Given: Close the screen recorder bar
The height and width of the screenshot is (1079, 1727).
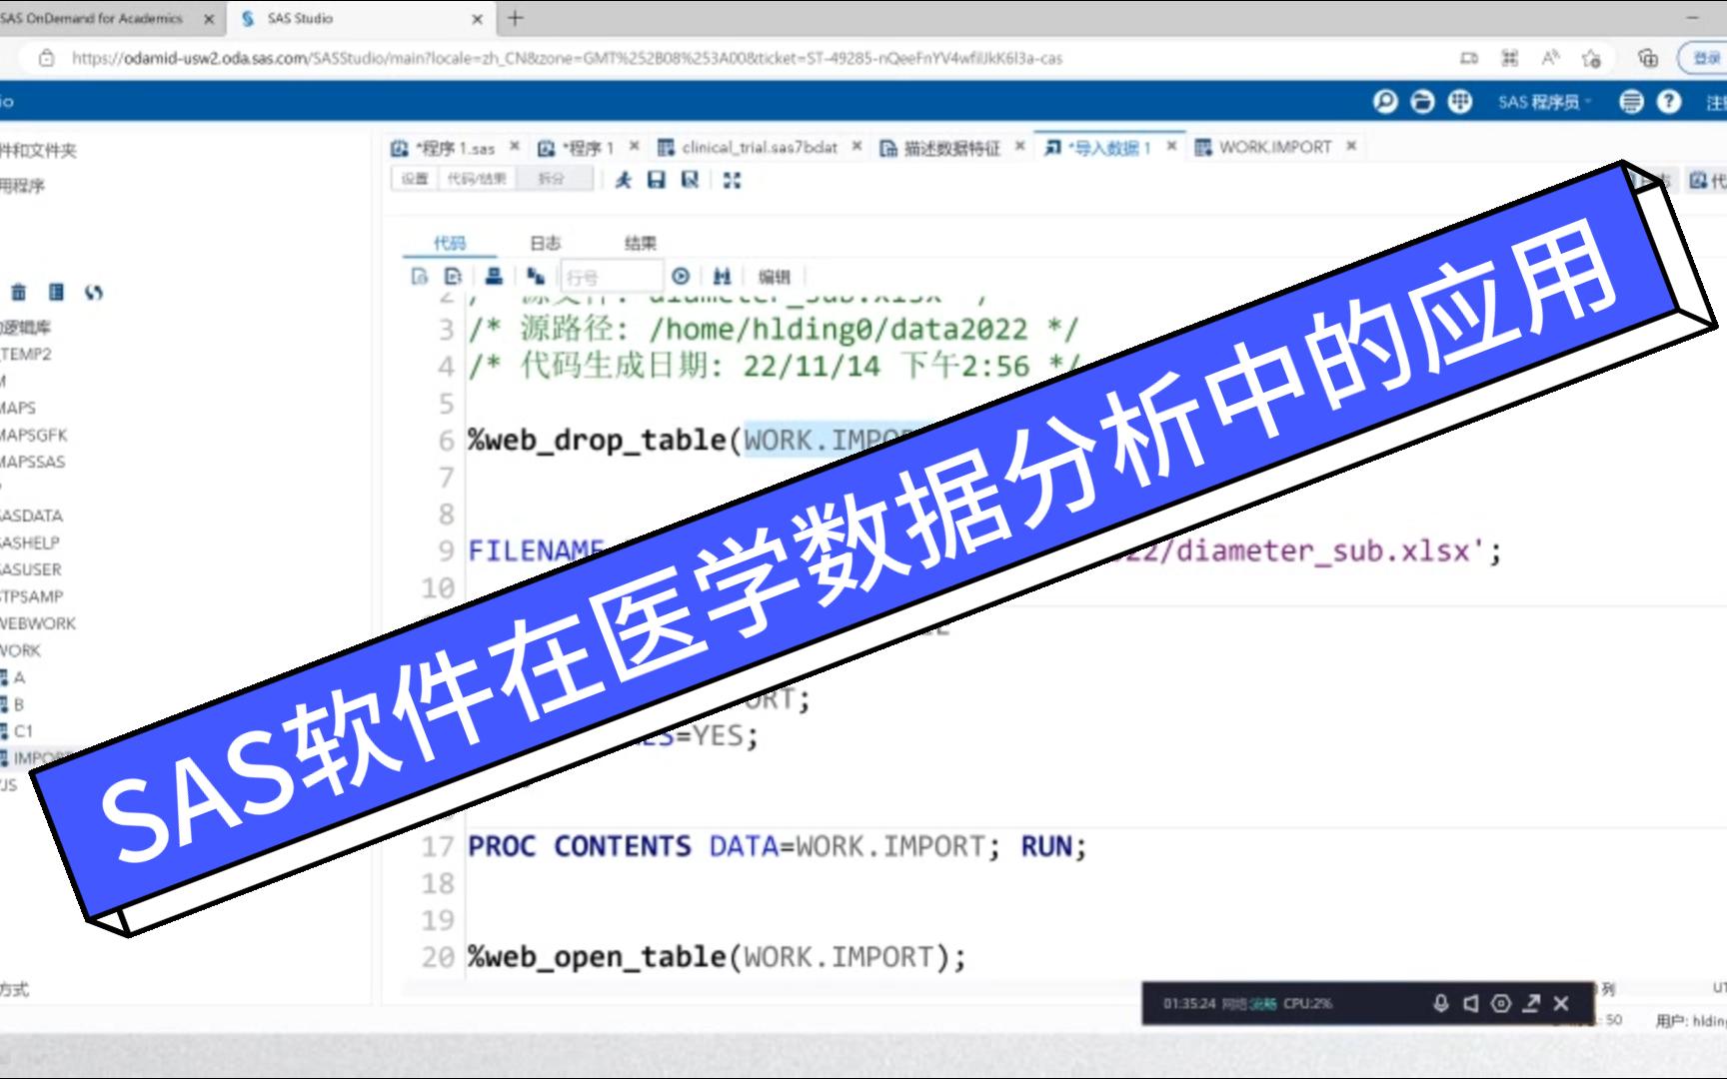Looking at the screenshot, I should (1561, 1003).
